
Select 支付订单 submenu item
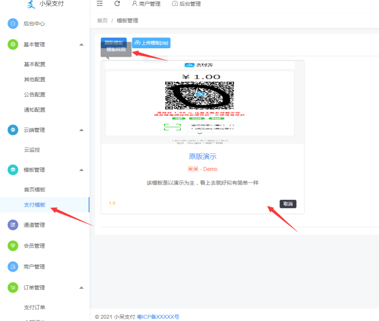coord(35,307)
